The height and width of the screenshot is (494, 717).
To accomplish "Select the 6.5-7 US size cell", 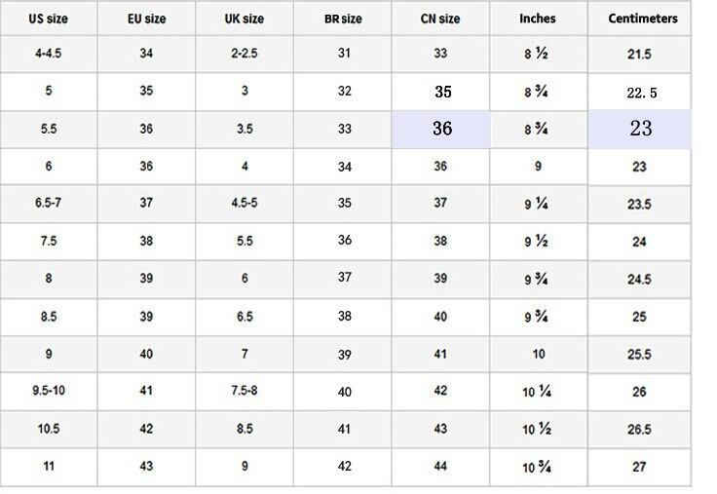I will 48,204.
